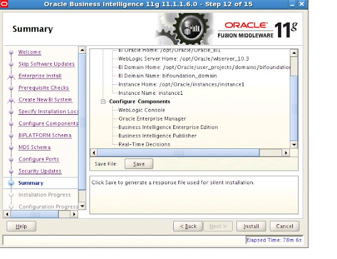Click Save to generate response file

click(139, 164)
